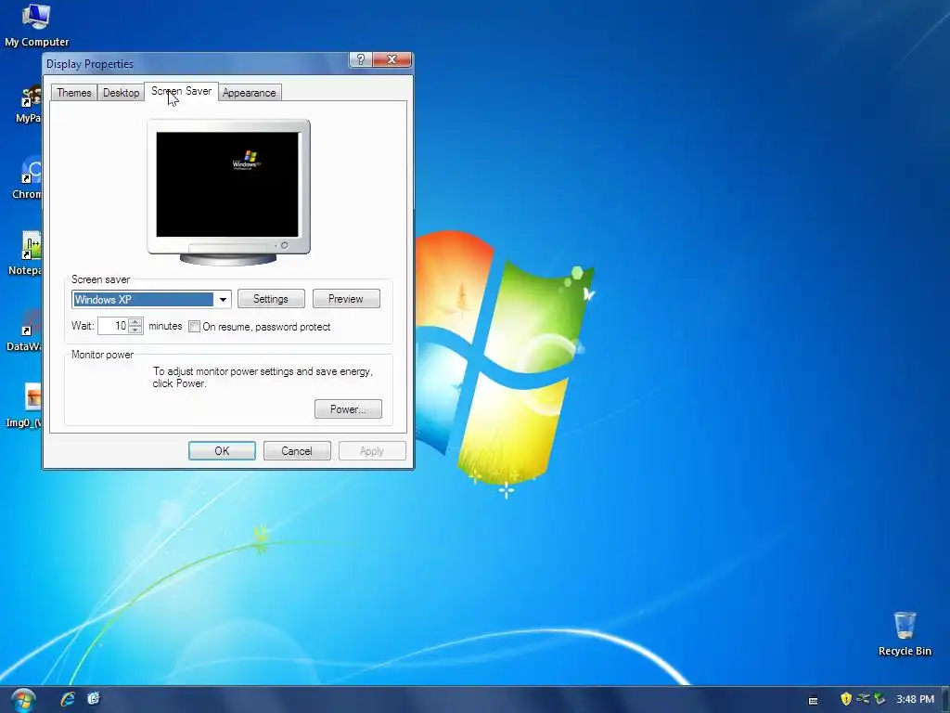Click OK in Display Properties
The image size is (950, 713).
(222, 451)
